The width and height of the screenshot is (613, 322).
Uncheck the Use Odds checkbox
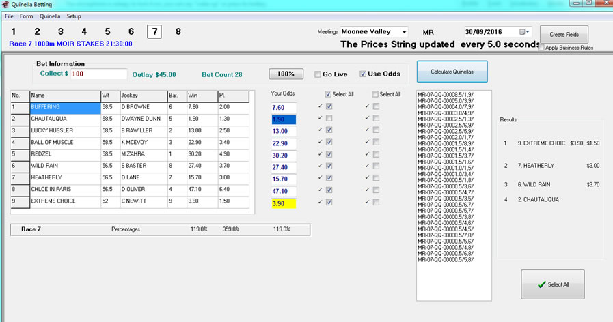click(x=363, y=74)
